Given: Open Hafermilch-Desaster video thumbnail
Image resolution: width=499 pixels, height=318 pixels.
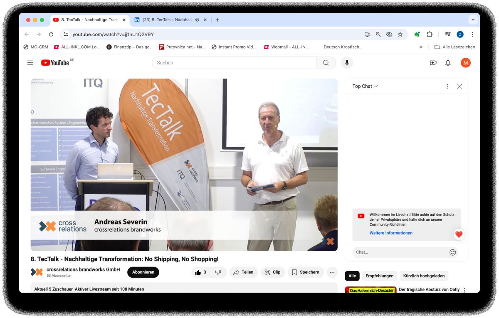Looking at the screenshot, I should [x=371, y=290].
